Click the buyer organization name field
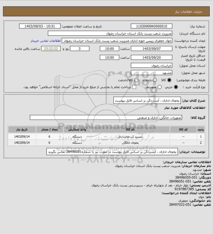The image size is (213, 234). [110, 33]
